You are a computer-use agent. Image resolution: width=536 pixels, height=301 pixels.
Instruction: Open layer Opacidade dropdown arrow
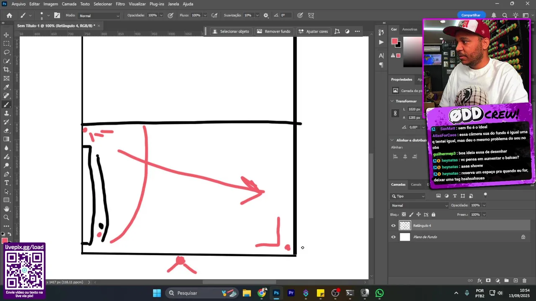[x=484, y=205]
